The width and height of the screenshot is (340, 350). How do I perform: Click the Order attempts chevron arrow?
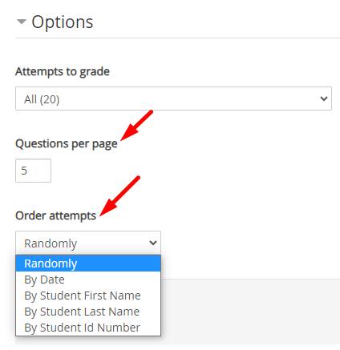point(153,243)
